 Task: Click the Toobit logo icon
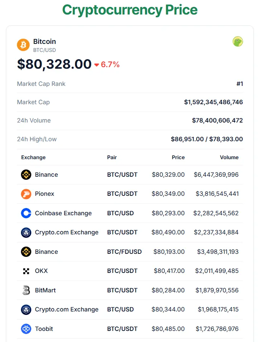(26, 329)
